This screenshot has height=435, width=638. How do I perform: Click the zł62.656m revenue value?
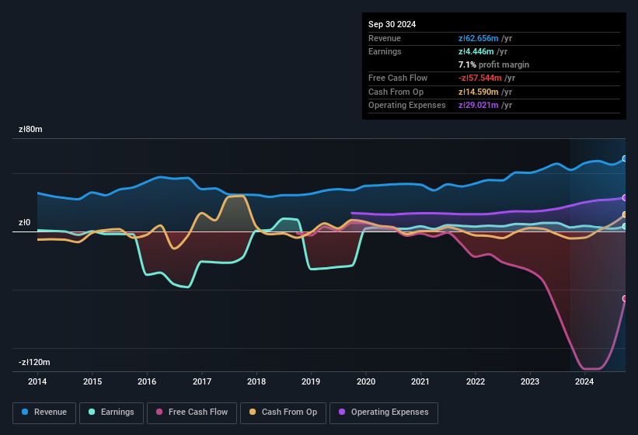click(479, 38)
